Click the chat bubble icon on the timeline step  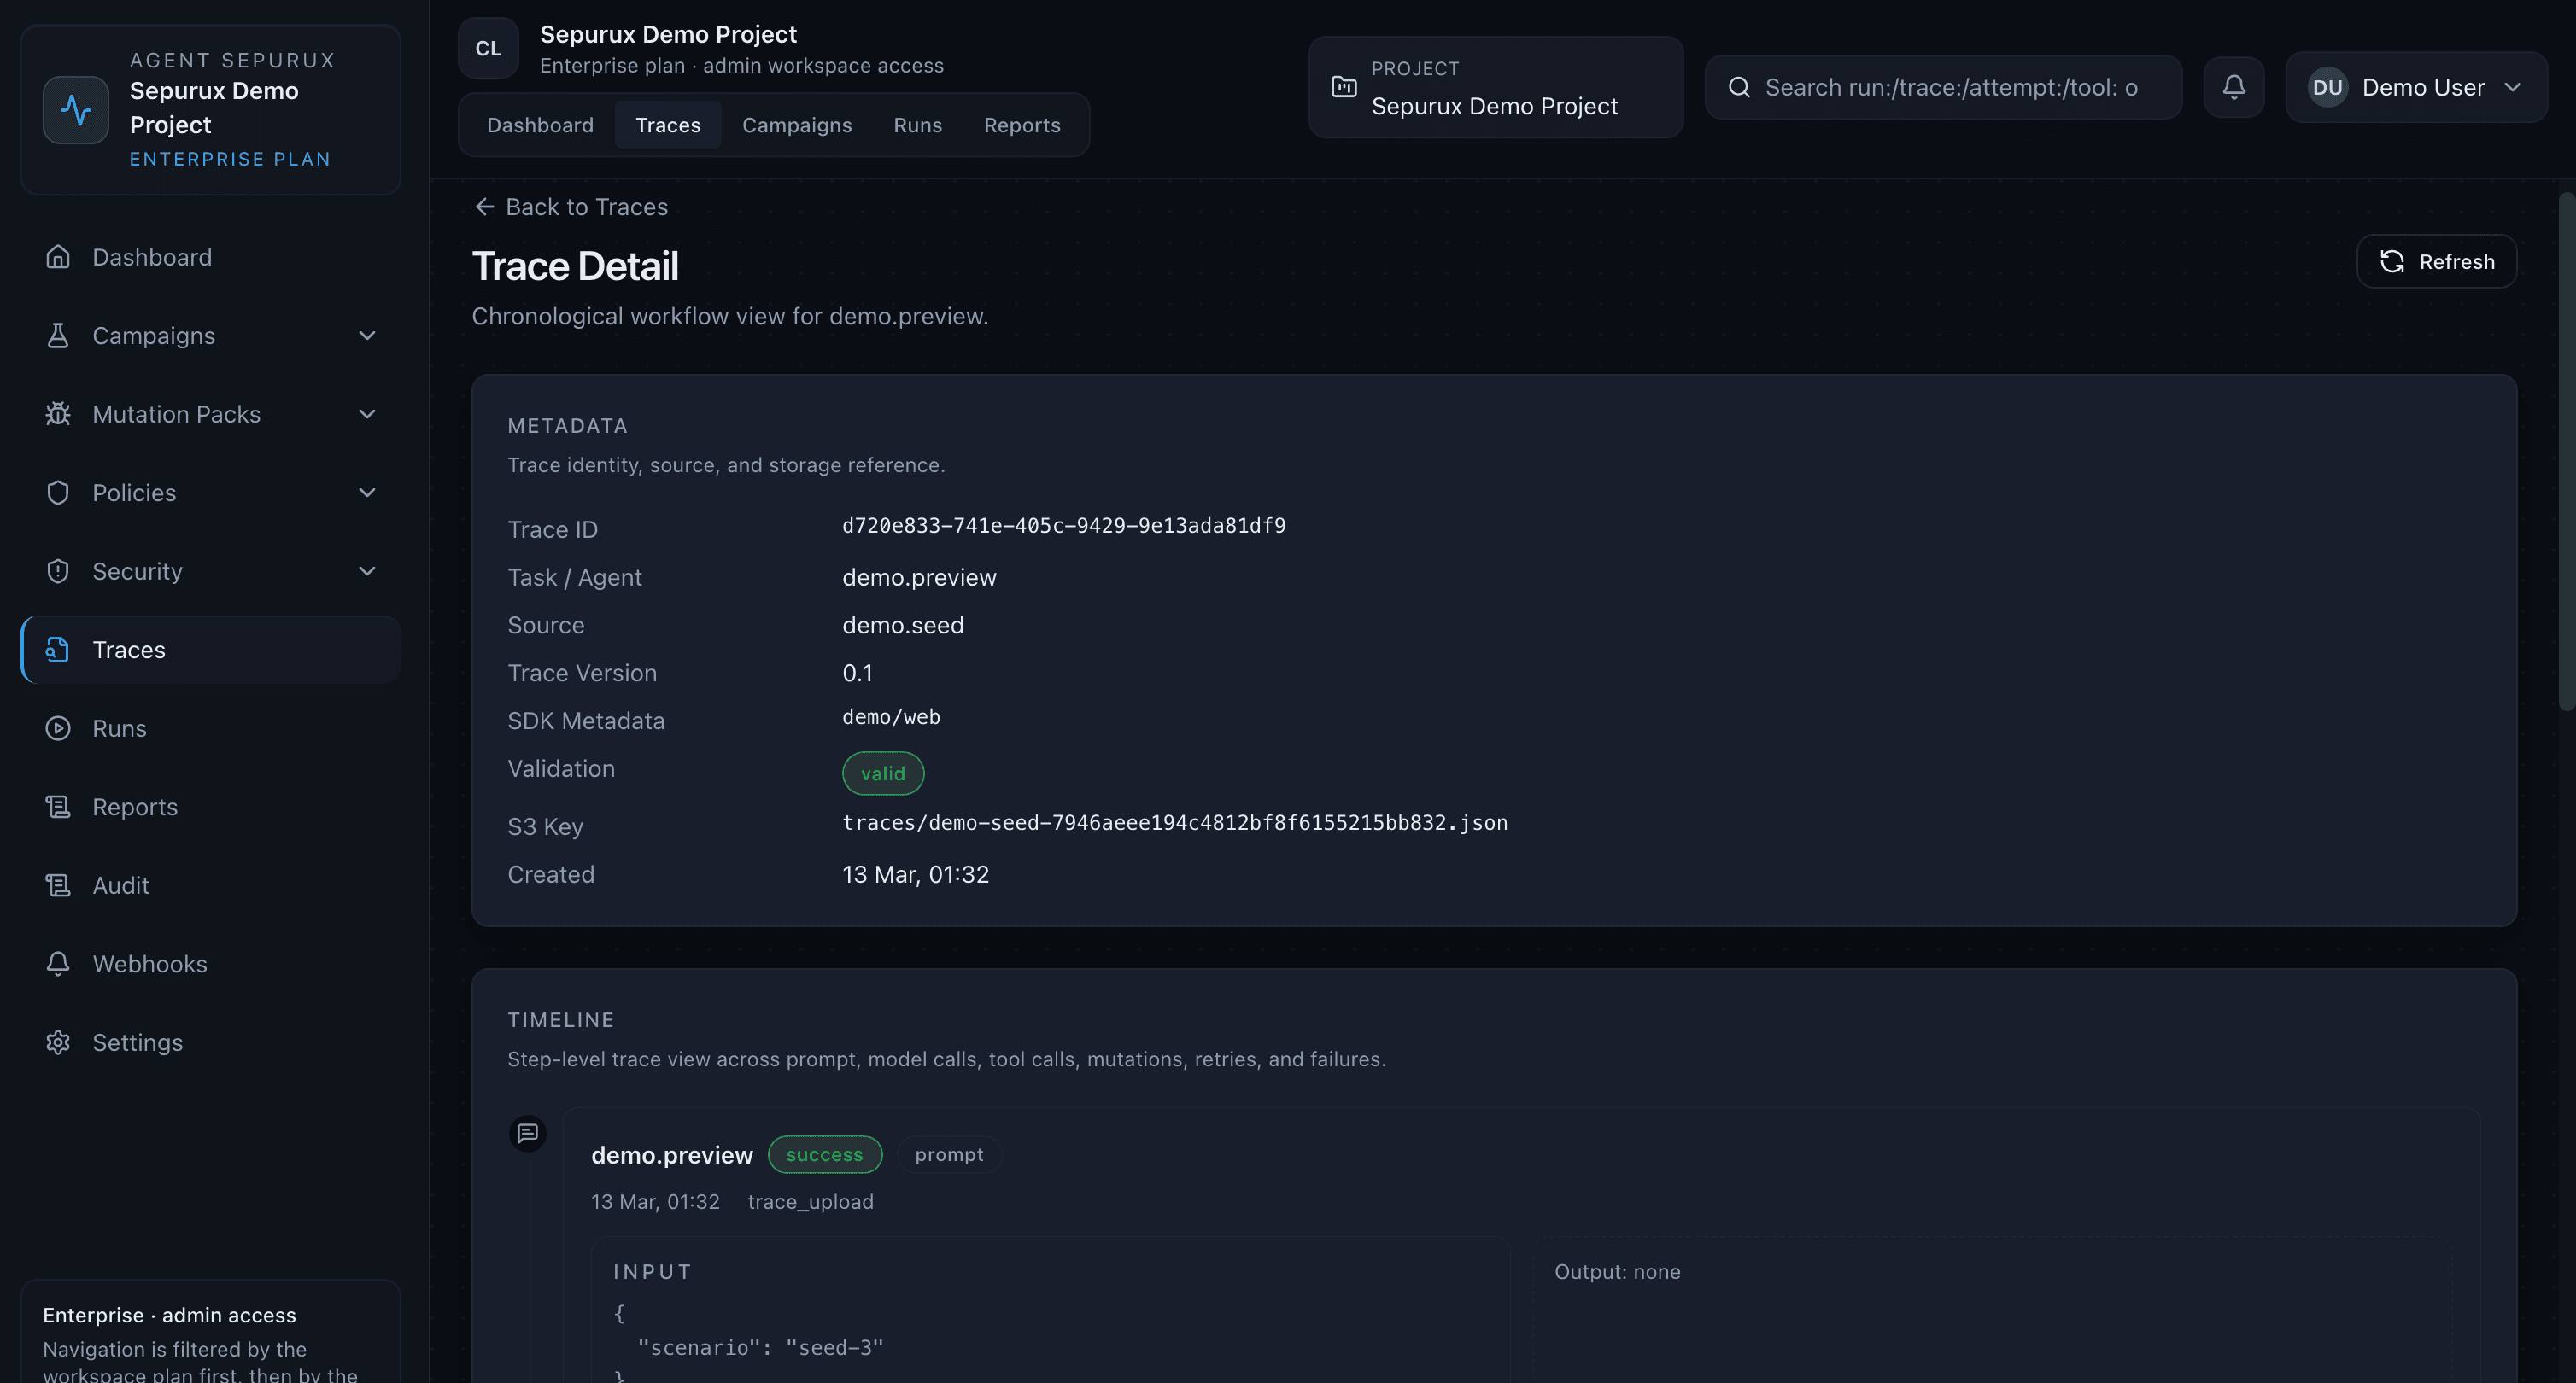pos(527,1133)
